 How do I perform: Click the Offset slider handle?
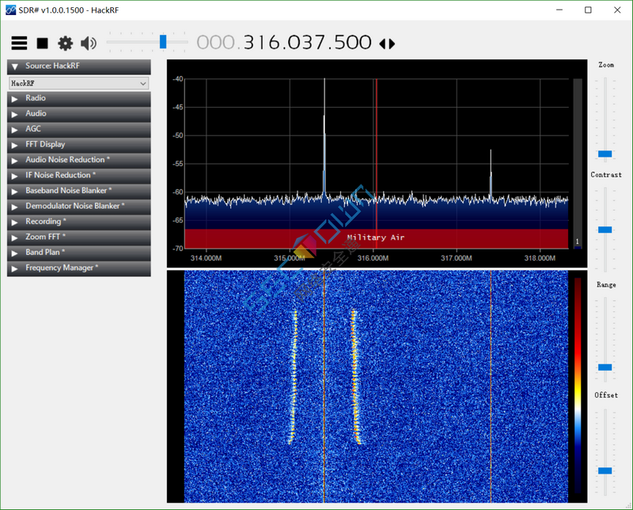[x=605, y=470]
